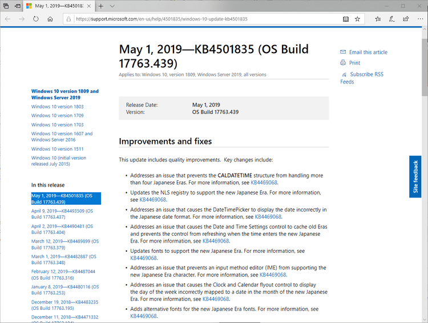
Task: Click KB4469068 link in Clock and Calendar bullet
Action: coord(216,299)
